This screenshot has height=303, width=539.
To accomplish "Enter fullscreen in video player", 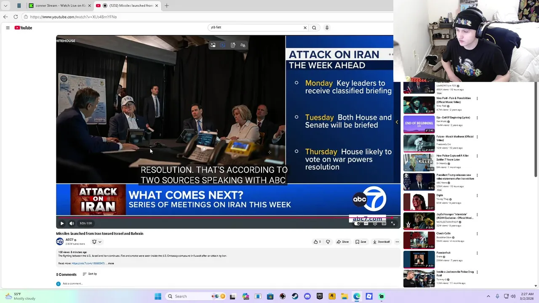I will [x=393, y=223].
